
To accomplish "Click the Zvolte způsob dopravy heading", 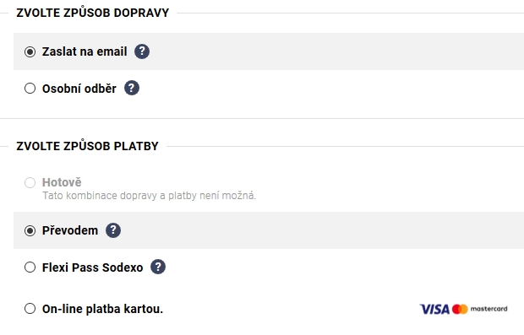I will [93, 13].
